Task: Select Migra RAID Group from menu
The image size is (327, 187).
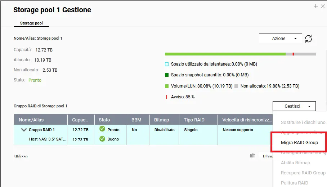Action: point(299,143)
